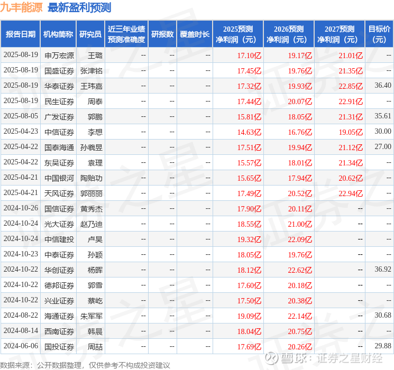Click the 2024-06-06 report date
Image resolution: width=394 pixels, height=370 pixels.
click(21, 346)
